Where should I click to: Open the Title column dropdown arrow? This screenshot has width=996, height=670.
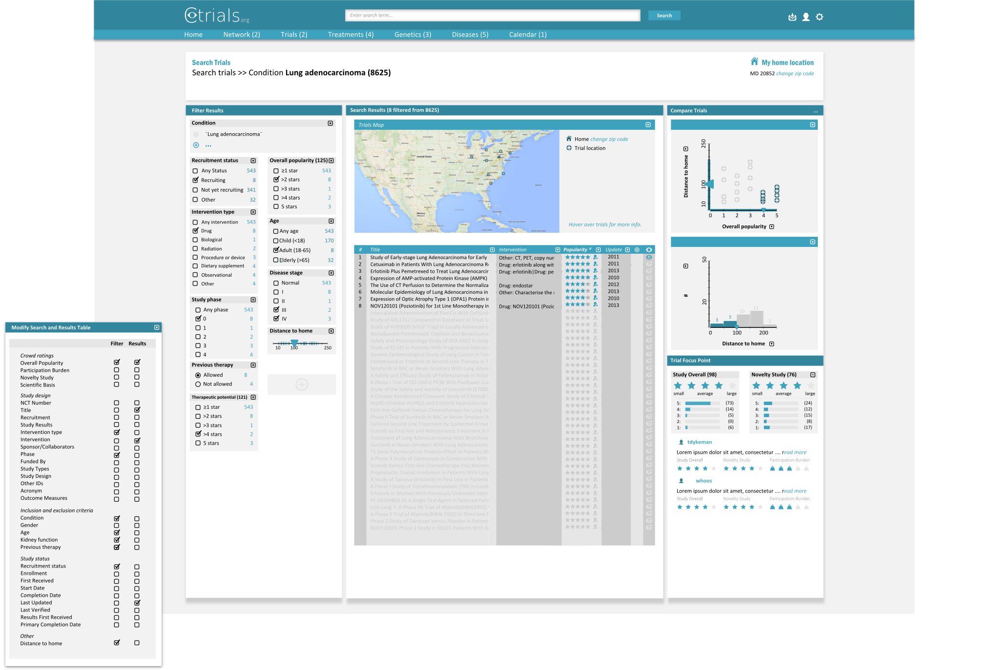pyautogui.click(x=492, y=250)
